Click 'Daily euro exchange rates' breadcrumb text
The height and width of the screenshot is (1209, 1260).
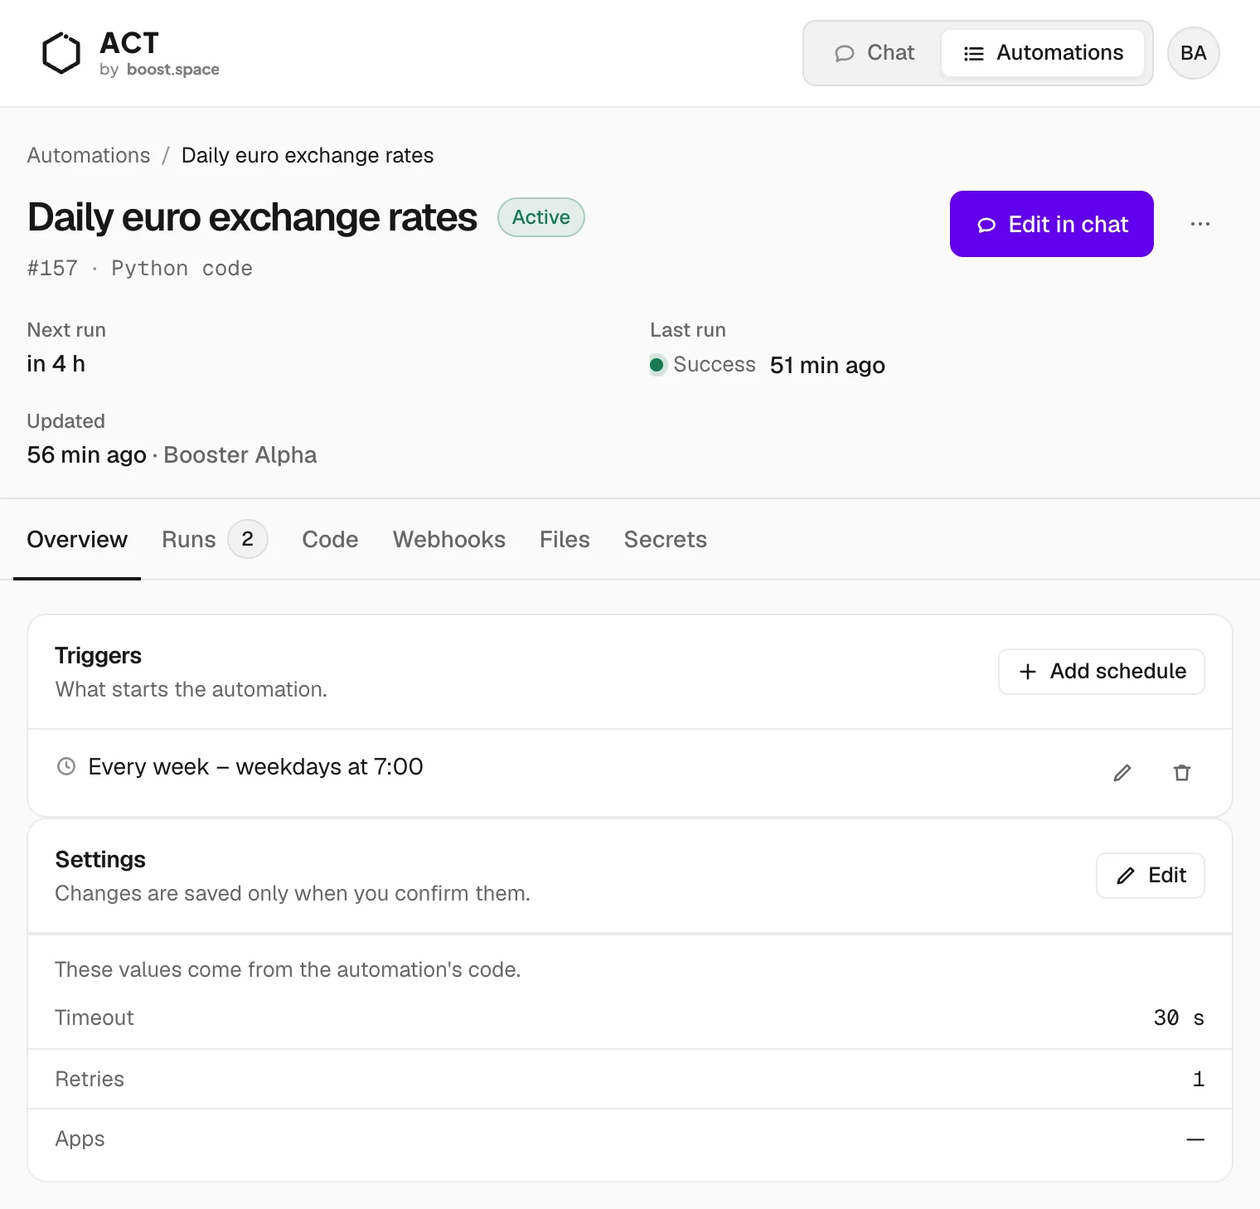click(x=308, y=155)
